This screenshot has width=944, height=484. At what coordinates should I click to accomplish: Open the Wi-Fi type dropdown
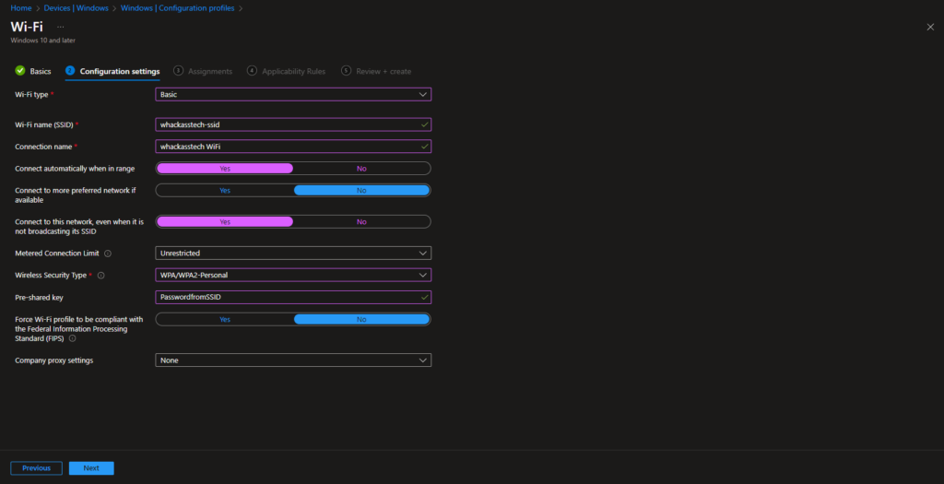click(x=293, y=95)
